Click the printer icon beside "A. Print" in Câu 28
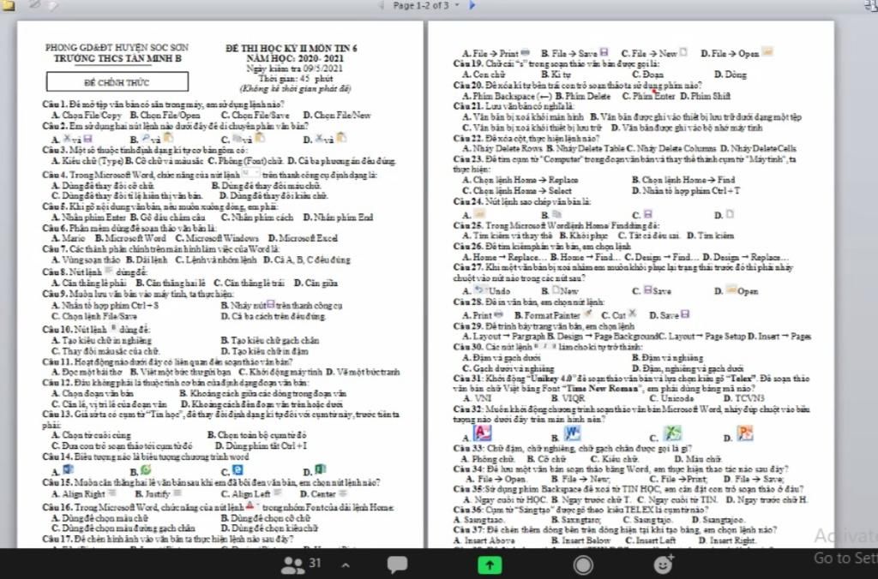Viewport: 878px width, 579px height. 498,314
